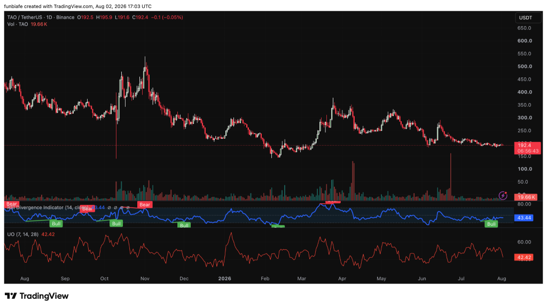Screen dimensions: 547x308
Task: Click the 600.0 price axis label
Action: point(525,41)
